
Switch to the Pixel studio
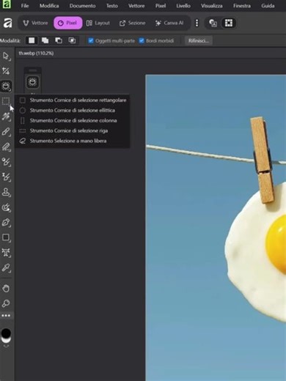(x=68, y=23)
